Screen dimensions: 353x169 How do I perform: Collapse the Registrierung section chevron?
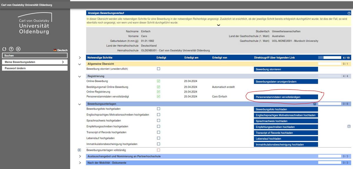(80, 76)
